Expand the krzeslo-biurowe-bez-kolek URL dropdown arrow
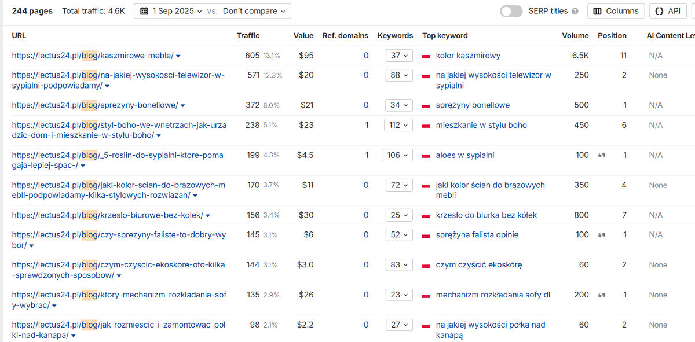Screen dimensions: 695x342 pos(208,216)
